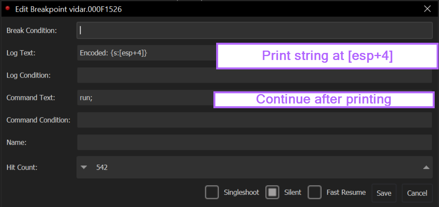Increase hit count with the up arrow

pyautogui.click(x=426, y=167)
